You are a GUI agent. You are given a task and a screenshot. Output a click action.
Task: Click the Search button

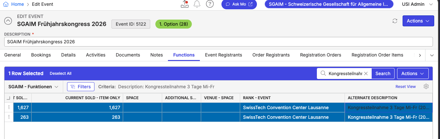click(383, 74)
